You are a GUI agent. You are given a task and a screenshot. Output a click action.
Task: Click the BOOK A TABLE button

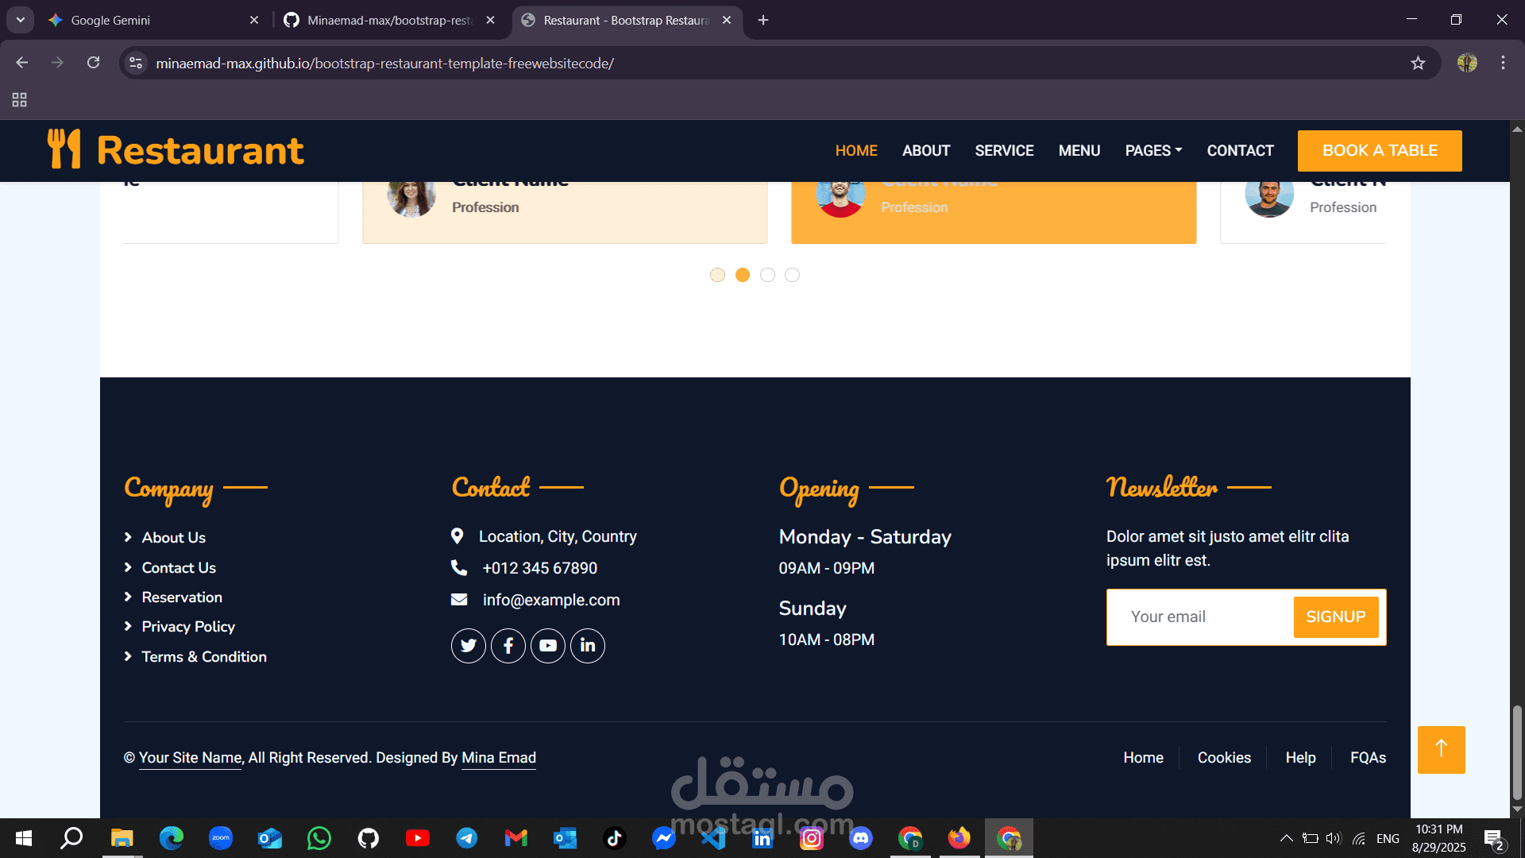(x=1380, y=150)
